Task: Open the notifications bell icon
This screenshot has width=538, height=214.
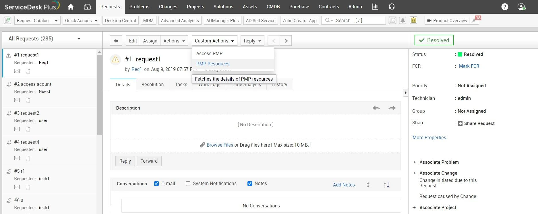Action: [403, 20]
